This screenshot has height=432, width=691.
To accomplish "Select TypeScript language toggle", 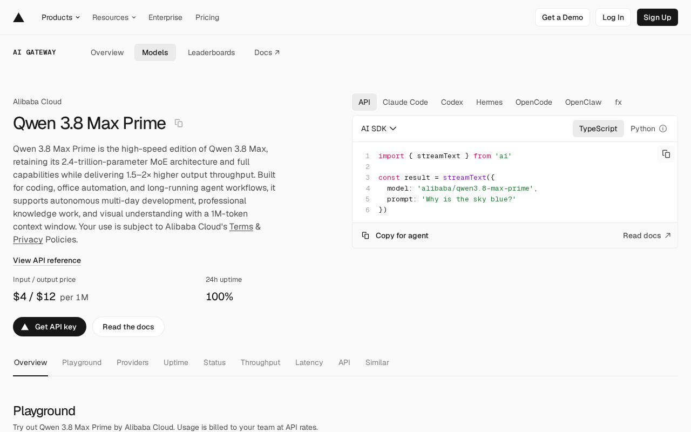I will [x=598, y=129].
